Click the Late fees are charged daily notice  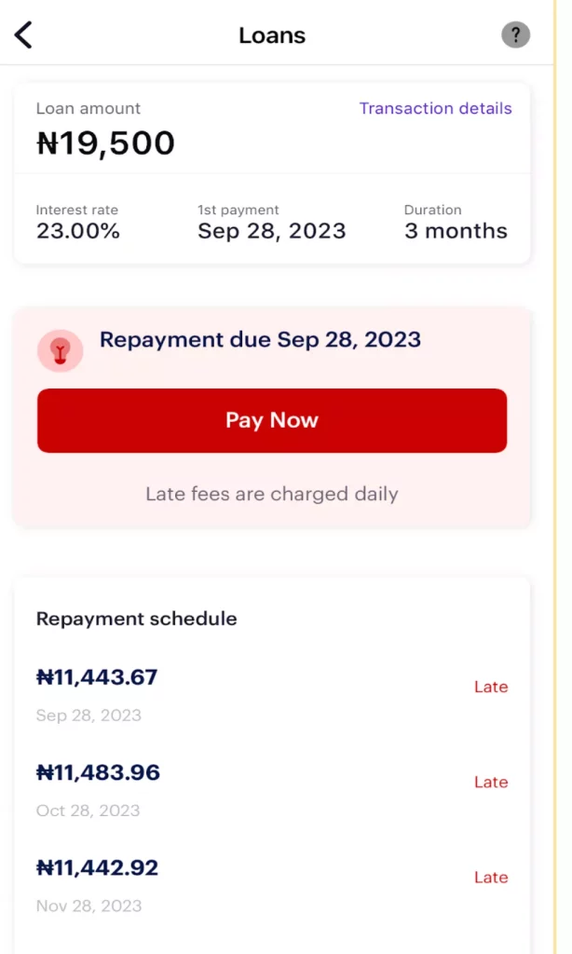click(271, 494)
